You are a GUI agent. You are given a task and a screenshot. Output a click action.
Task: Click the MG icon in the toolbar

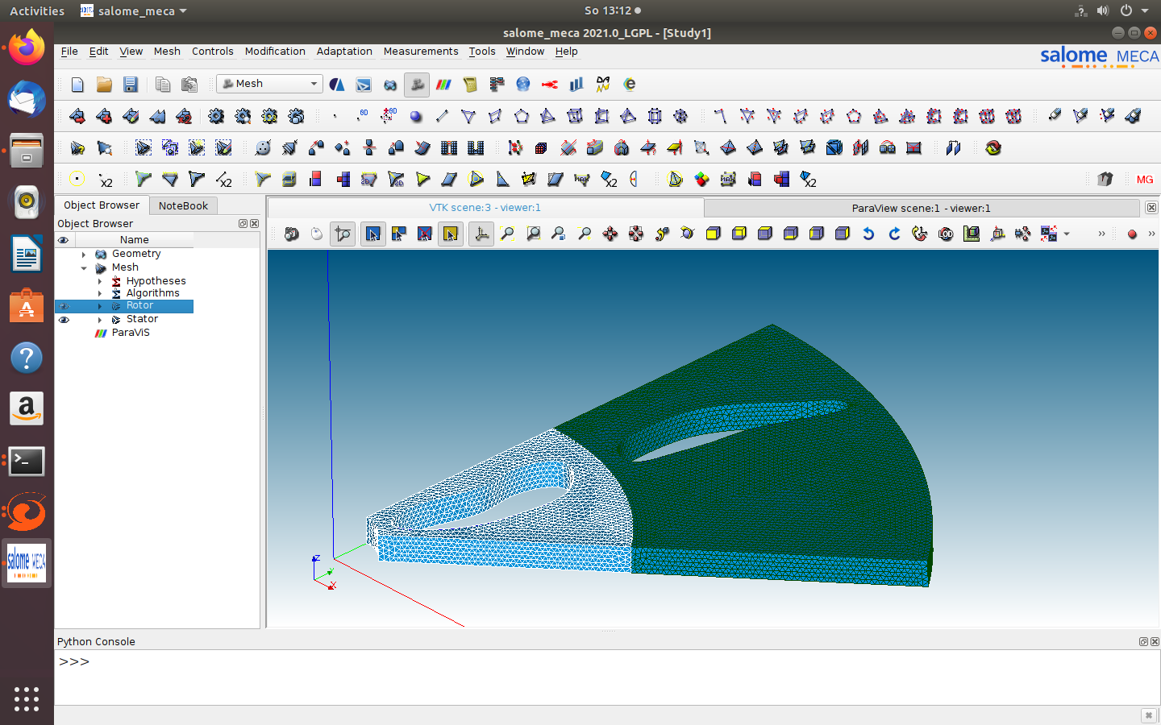(1145, 180)
